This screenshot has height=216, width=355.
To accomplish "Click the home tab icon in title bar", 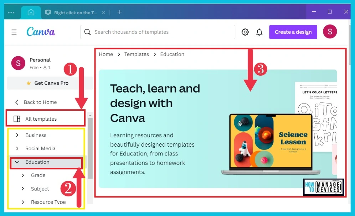I will coord(31,12).
